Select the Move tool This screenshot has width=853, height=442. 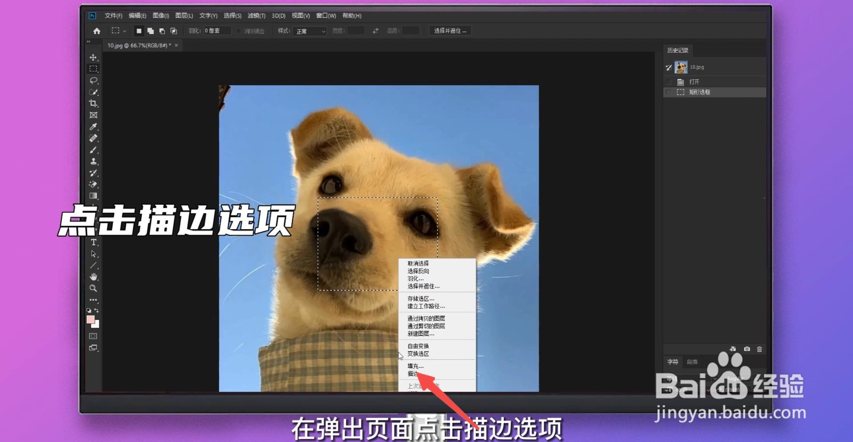click(x=93, y=57)
